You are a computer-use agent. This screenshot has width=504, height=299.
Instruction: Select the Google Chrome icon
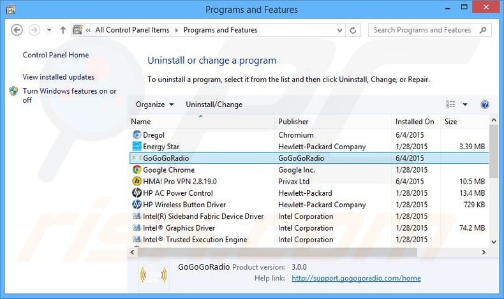click(137, 170)
